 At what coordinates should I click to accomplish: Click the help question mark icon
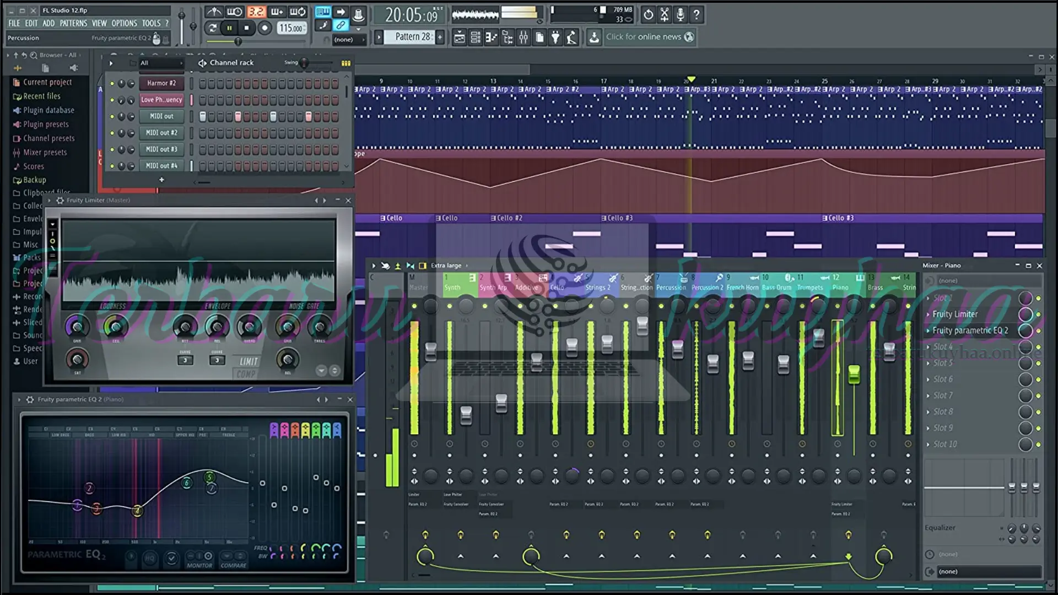click(697, 15)
